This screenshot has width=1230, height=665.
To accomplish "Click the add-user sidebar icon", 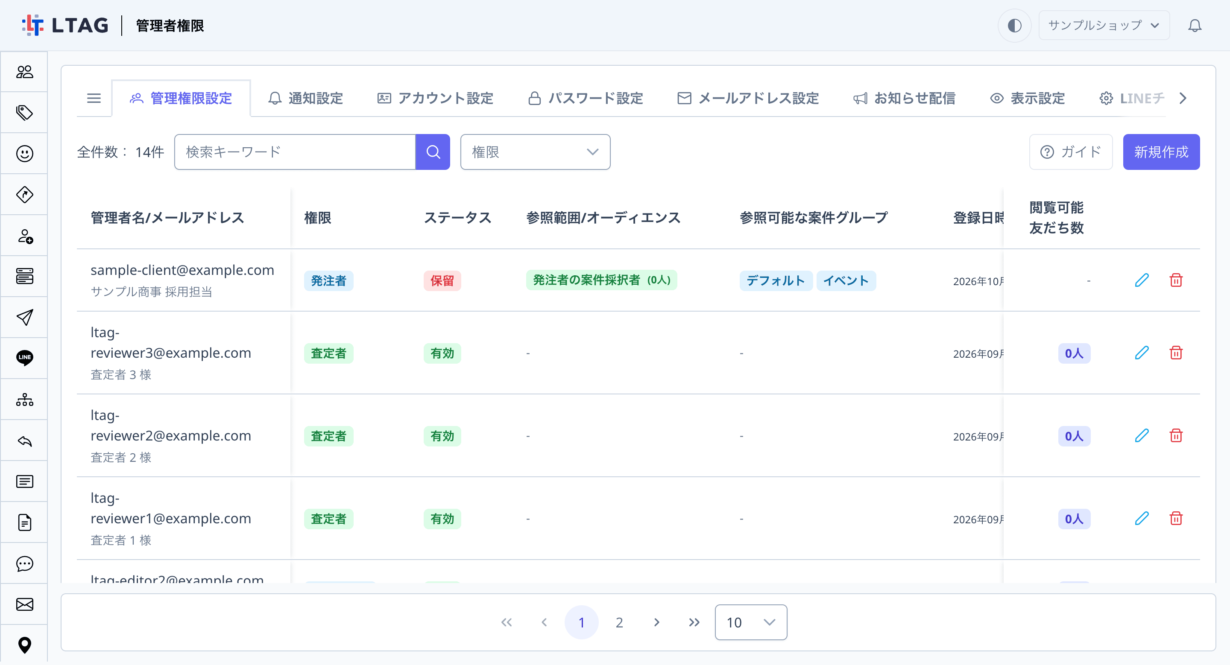I will (24, 236).
